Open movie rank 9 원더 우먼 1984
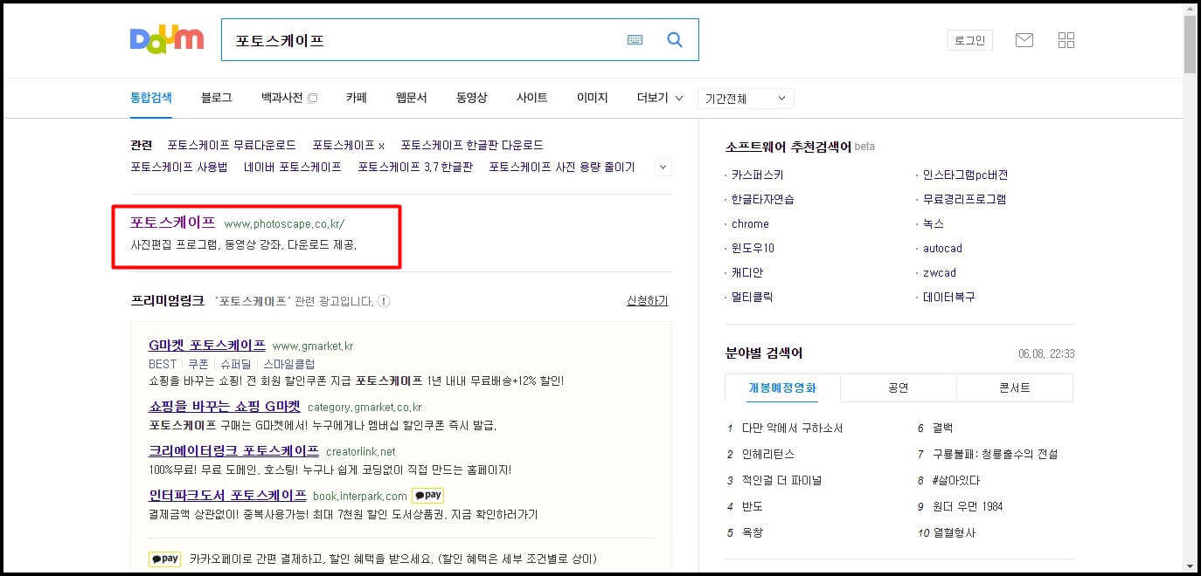 coord(968,506)
